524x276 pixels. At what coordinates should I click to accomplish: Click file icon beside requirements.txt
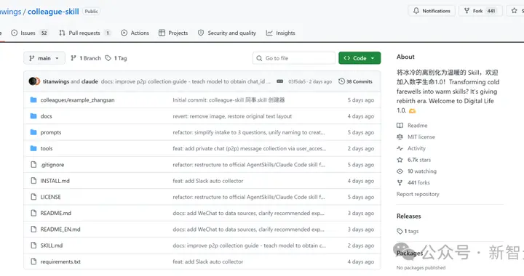[x=33, y=261]
